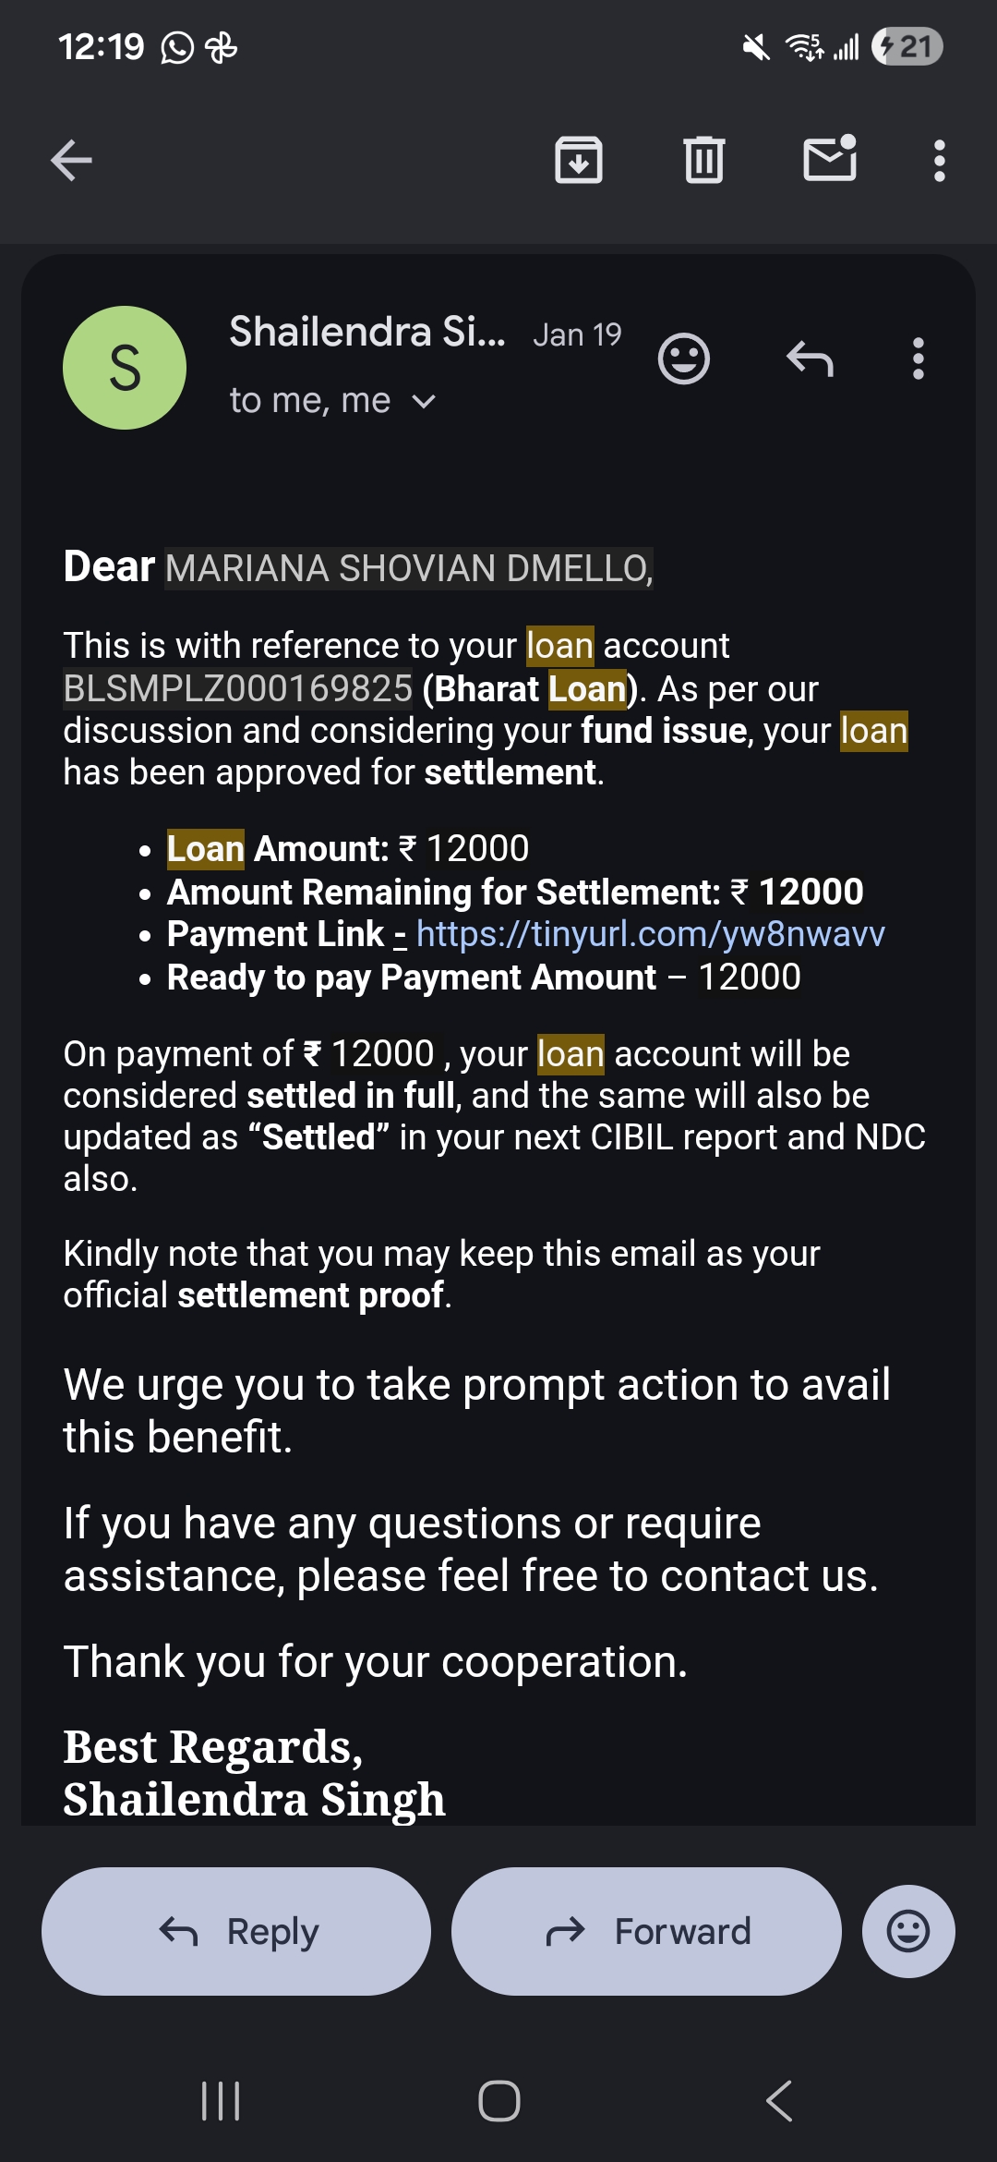Screen dimensions: 997x2162
Task: Add emoji reaction beside sender name
Action: (683, 358)
